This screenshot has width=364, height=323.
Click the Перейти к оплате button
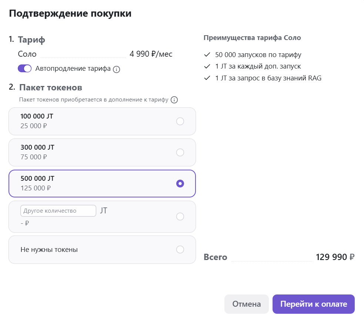click(x=313, y=304)
